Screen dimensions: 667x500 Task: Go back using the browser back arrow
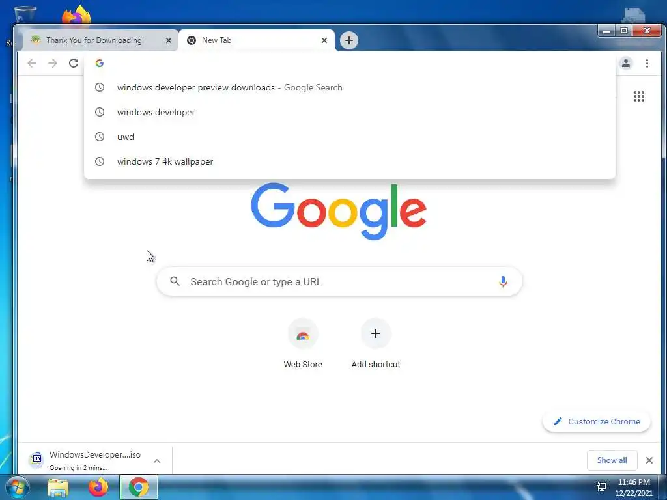click(x=32, y=63)
